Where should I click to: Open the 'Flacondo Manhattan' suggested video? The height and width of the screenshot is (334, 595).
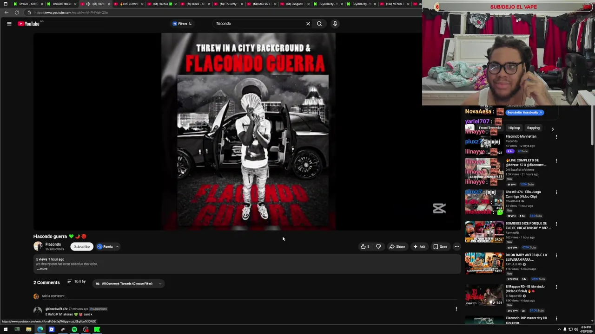point(521,136)
